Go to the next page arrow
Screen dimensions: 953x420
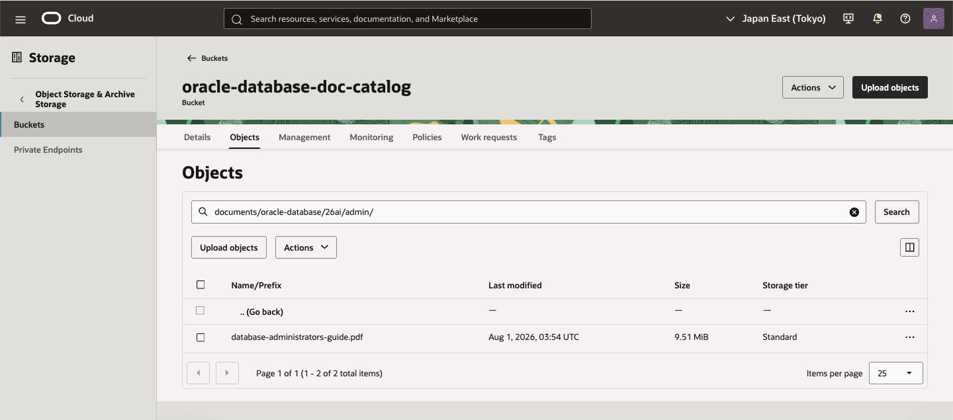227,373
